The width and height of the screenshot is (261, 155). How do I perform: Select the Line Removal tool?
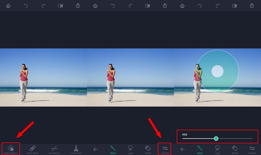[x=54, y=149]
